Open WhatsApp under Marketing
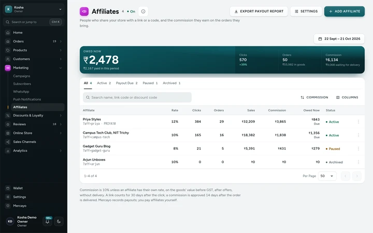This screenshot has height=233, width=373. click(21, 92)
